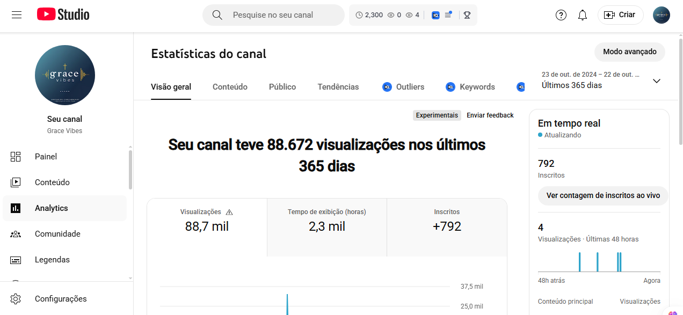The image size is (683, 315).
Task: Open the blue IQ extension icon in the top bar
Action: coord(435,15)
